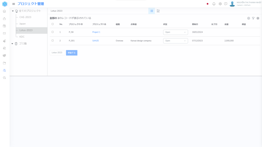Viewport: 262px width, 147px height.
Task: Tick the checkbox for row P_59
Action: tap(53, 32)
